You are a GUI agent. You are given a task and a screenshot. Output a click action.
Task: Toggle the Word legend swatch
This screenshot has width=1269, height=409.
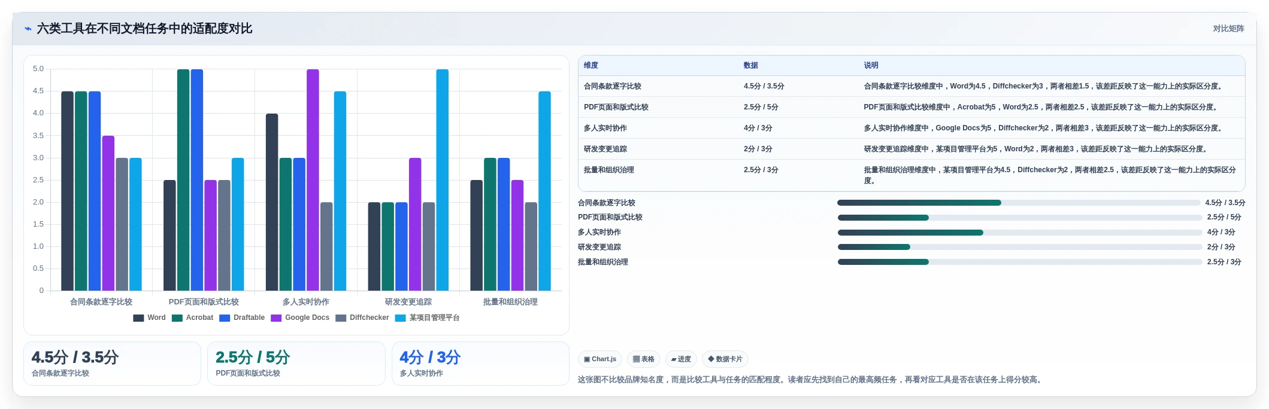(x=138, y=318)
